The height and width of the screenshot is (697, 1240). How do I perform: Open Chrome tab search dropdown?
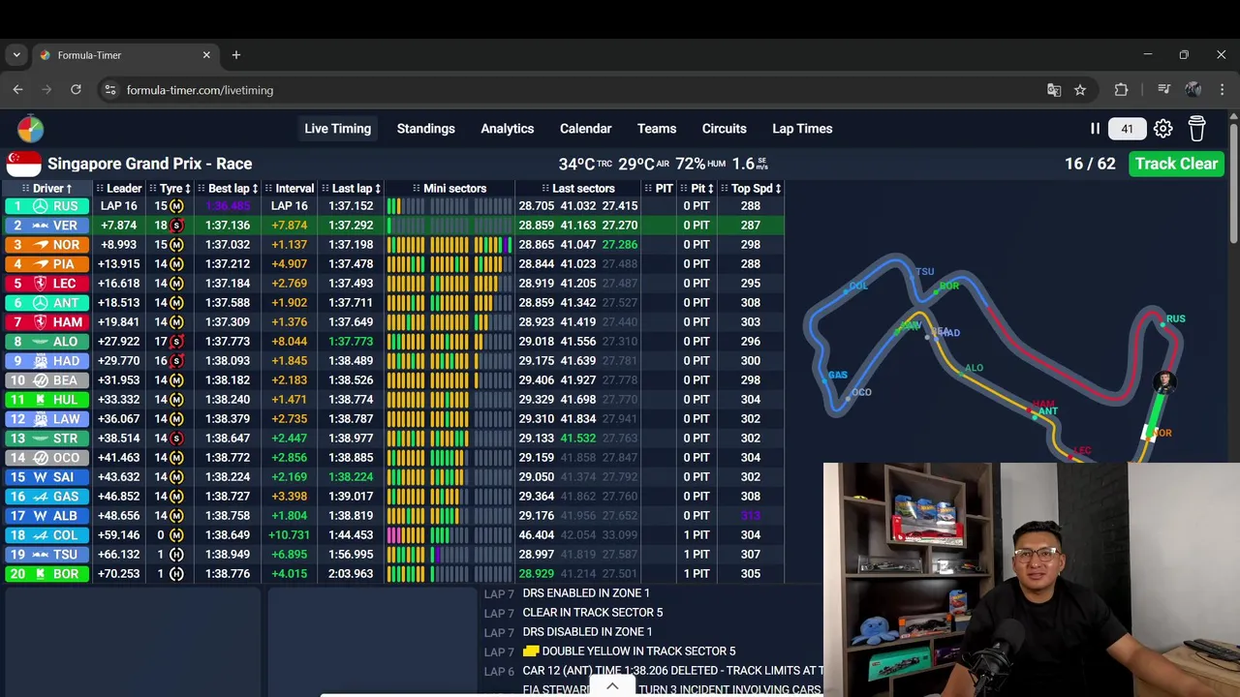16,55
